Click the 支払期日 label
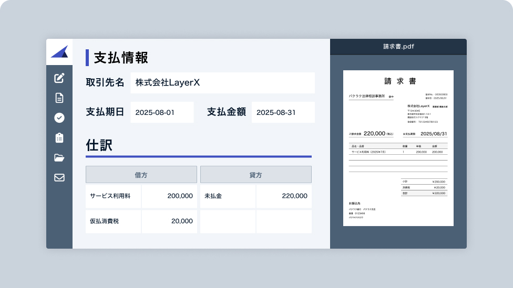The height and width of the screenshot is (288, 513). pyautogui.click(x=105, y=112)
